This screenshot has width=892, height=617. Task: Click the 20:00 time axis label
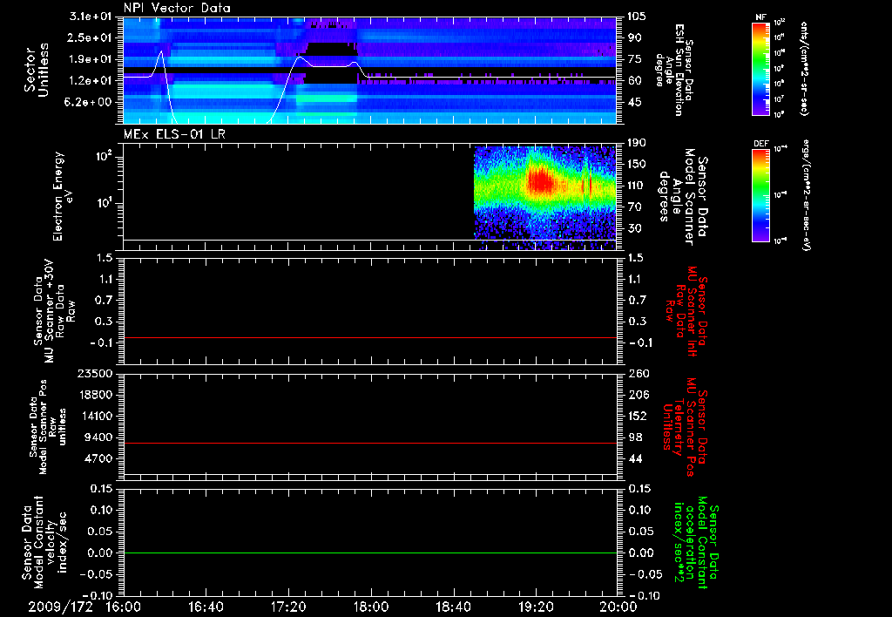point(618,607)
